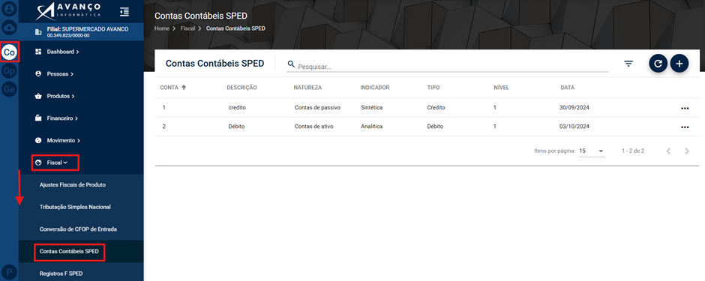Open row options for conta 1
This screenshot has height=281, width=705.
point(685,108)
